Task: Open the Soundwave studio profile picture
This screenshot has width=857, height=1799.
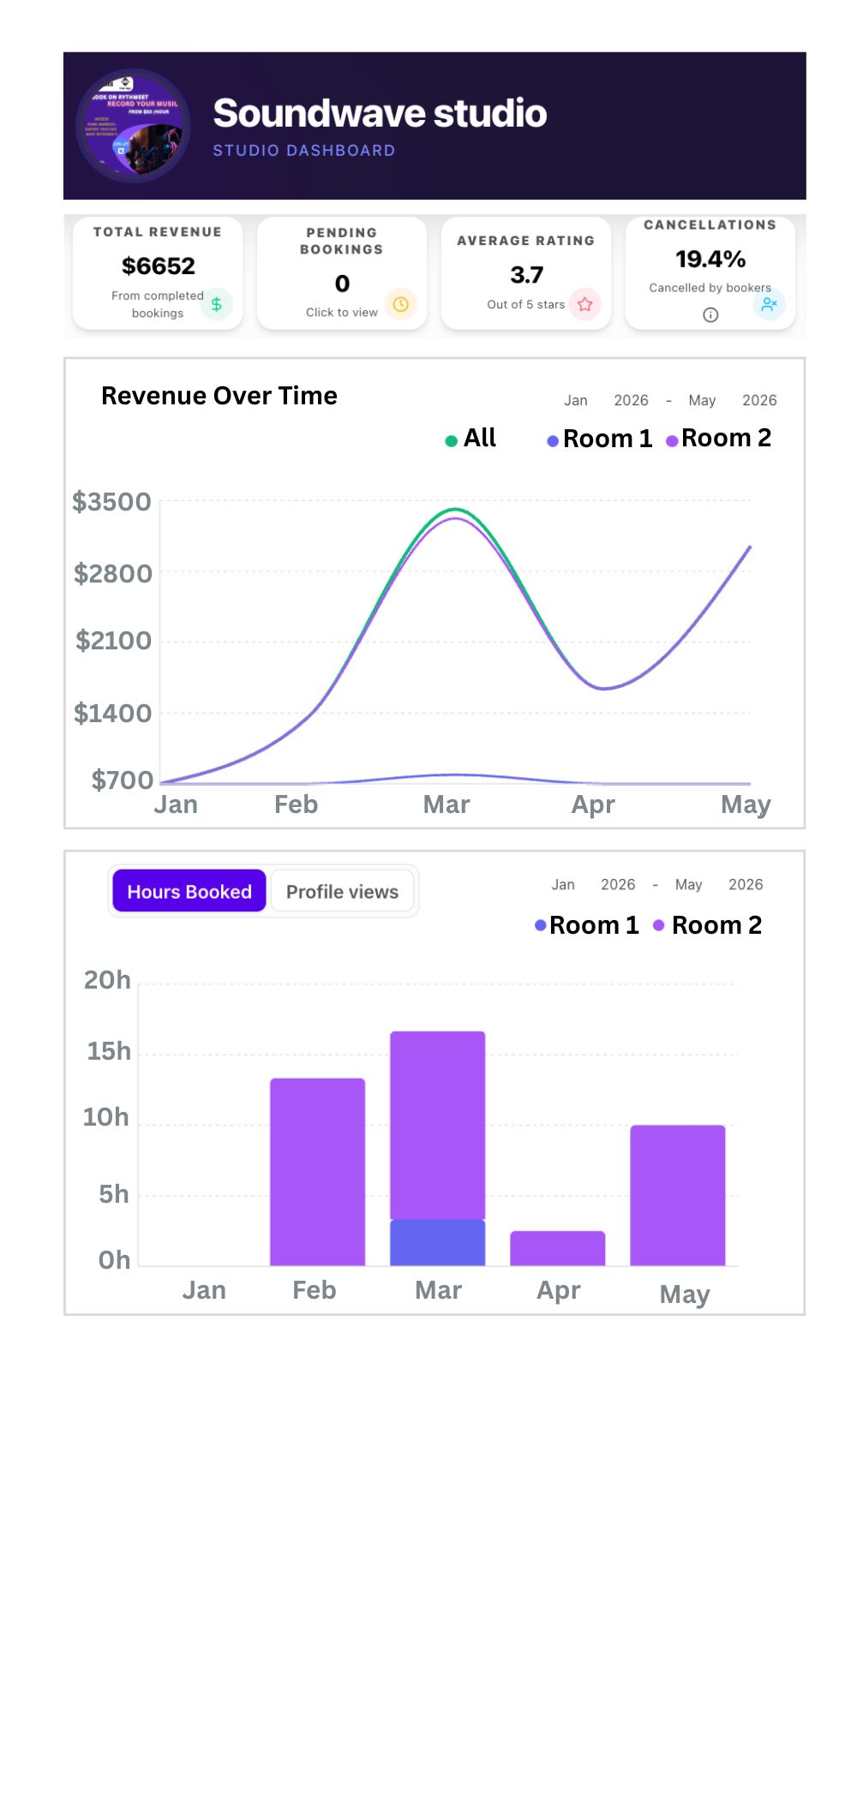Action: click(x=133, y=126)
